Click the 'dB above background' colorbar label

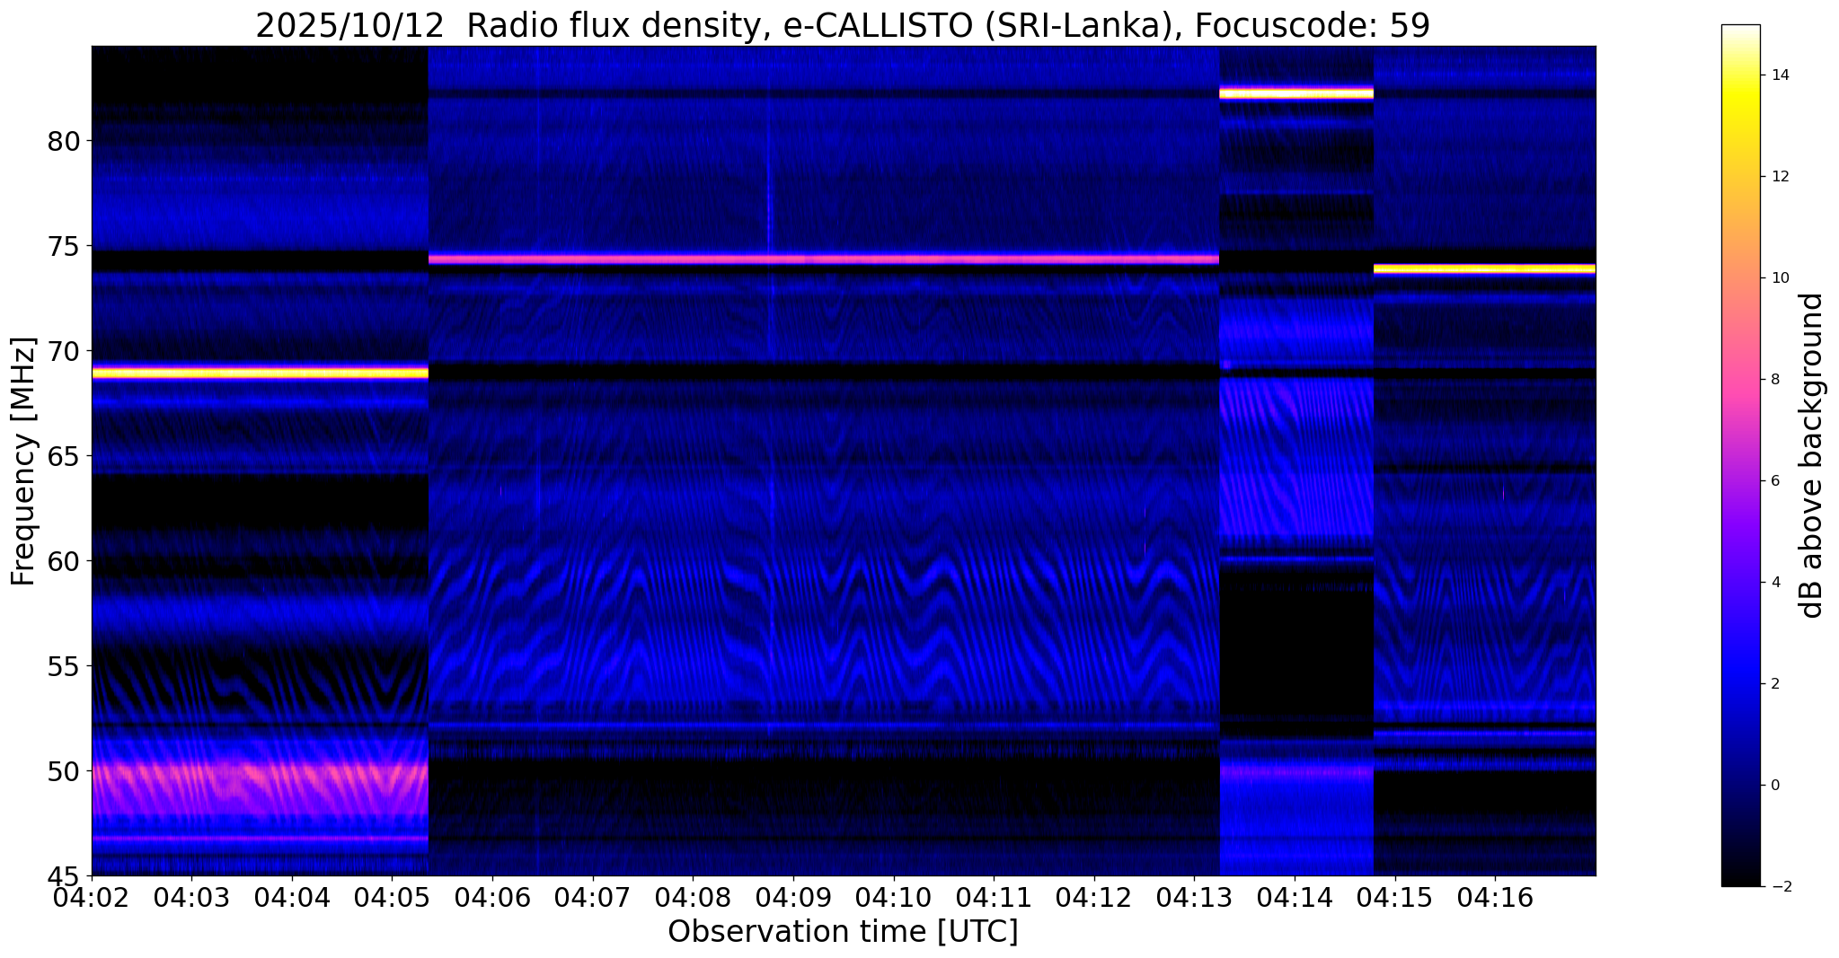(x=1811, y=456)
